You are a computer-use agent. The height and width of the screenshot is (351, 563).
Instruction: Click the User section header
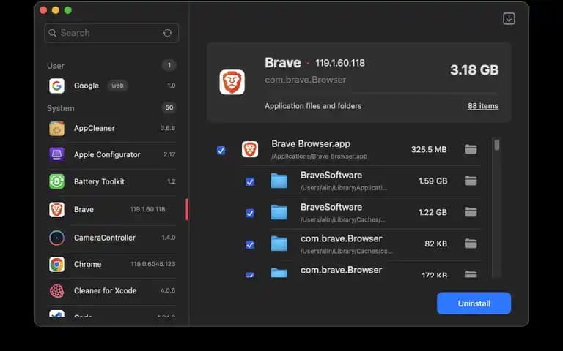55,66
